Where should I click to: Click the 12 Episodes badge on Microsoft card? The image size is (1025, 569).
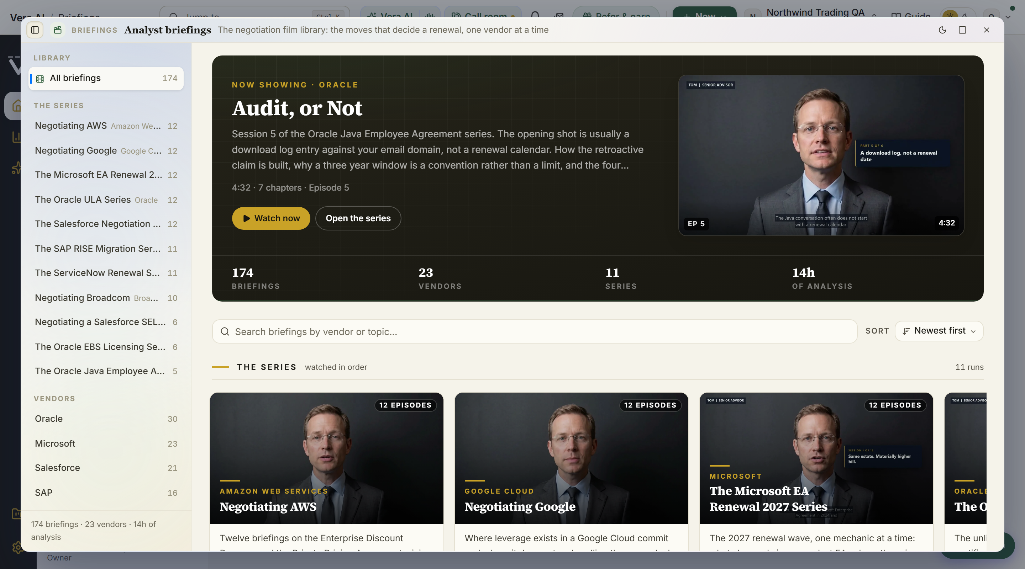pyautogui.click(x=895, y=405)
